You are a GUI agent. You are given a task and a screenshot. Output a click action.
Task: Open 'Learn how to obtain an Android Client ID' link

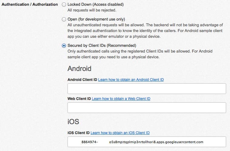click(131, 79)
